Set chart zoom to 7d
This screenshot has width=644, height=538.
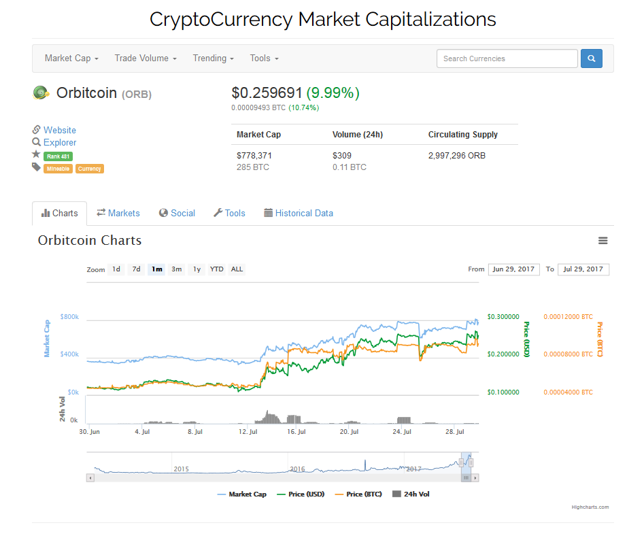click(137, 269)
